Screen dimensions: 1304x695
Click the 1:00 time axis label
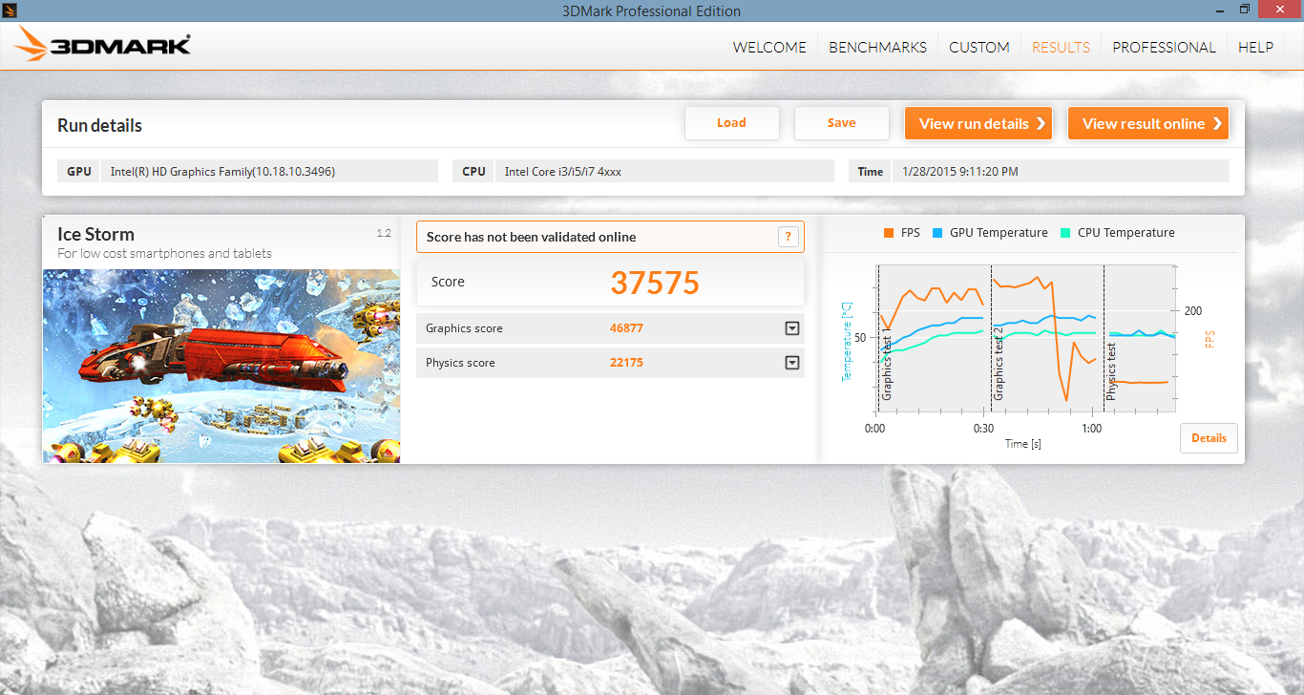coord(1092,429)
